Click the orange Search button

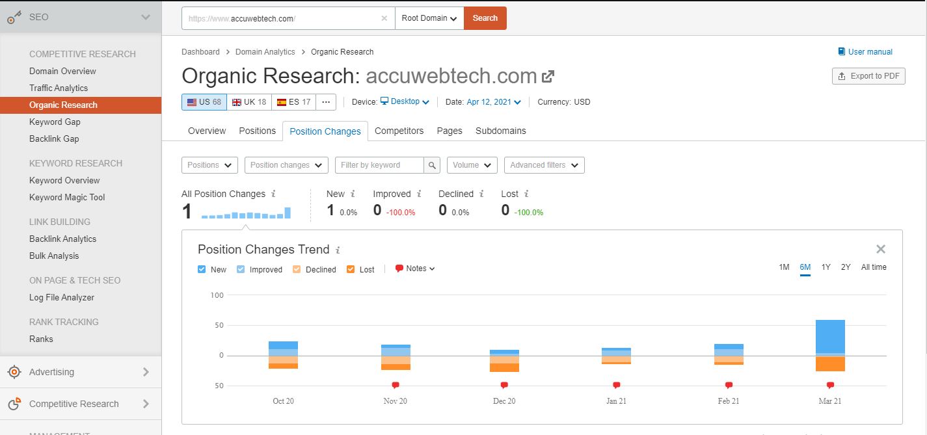[485, 18]
